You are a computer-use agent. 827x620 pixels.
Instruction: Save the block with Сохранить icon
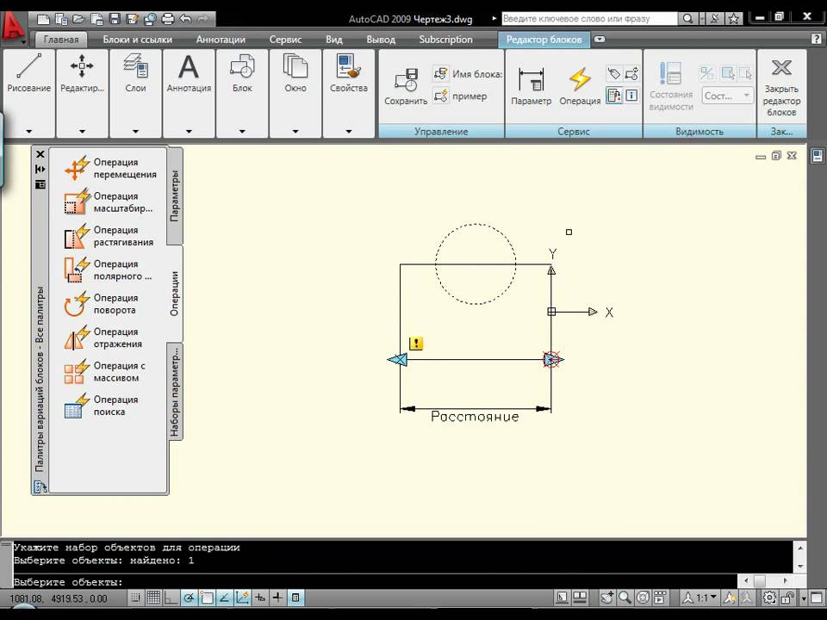click(x=406, y=86)
